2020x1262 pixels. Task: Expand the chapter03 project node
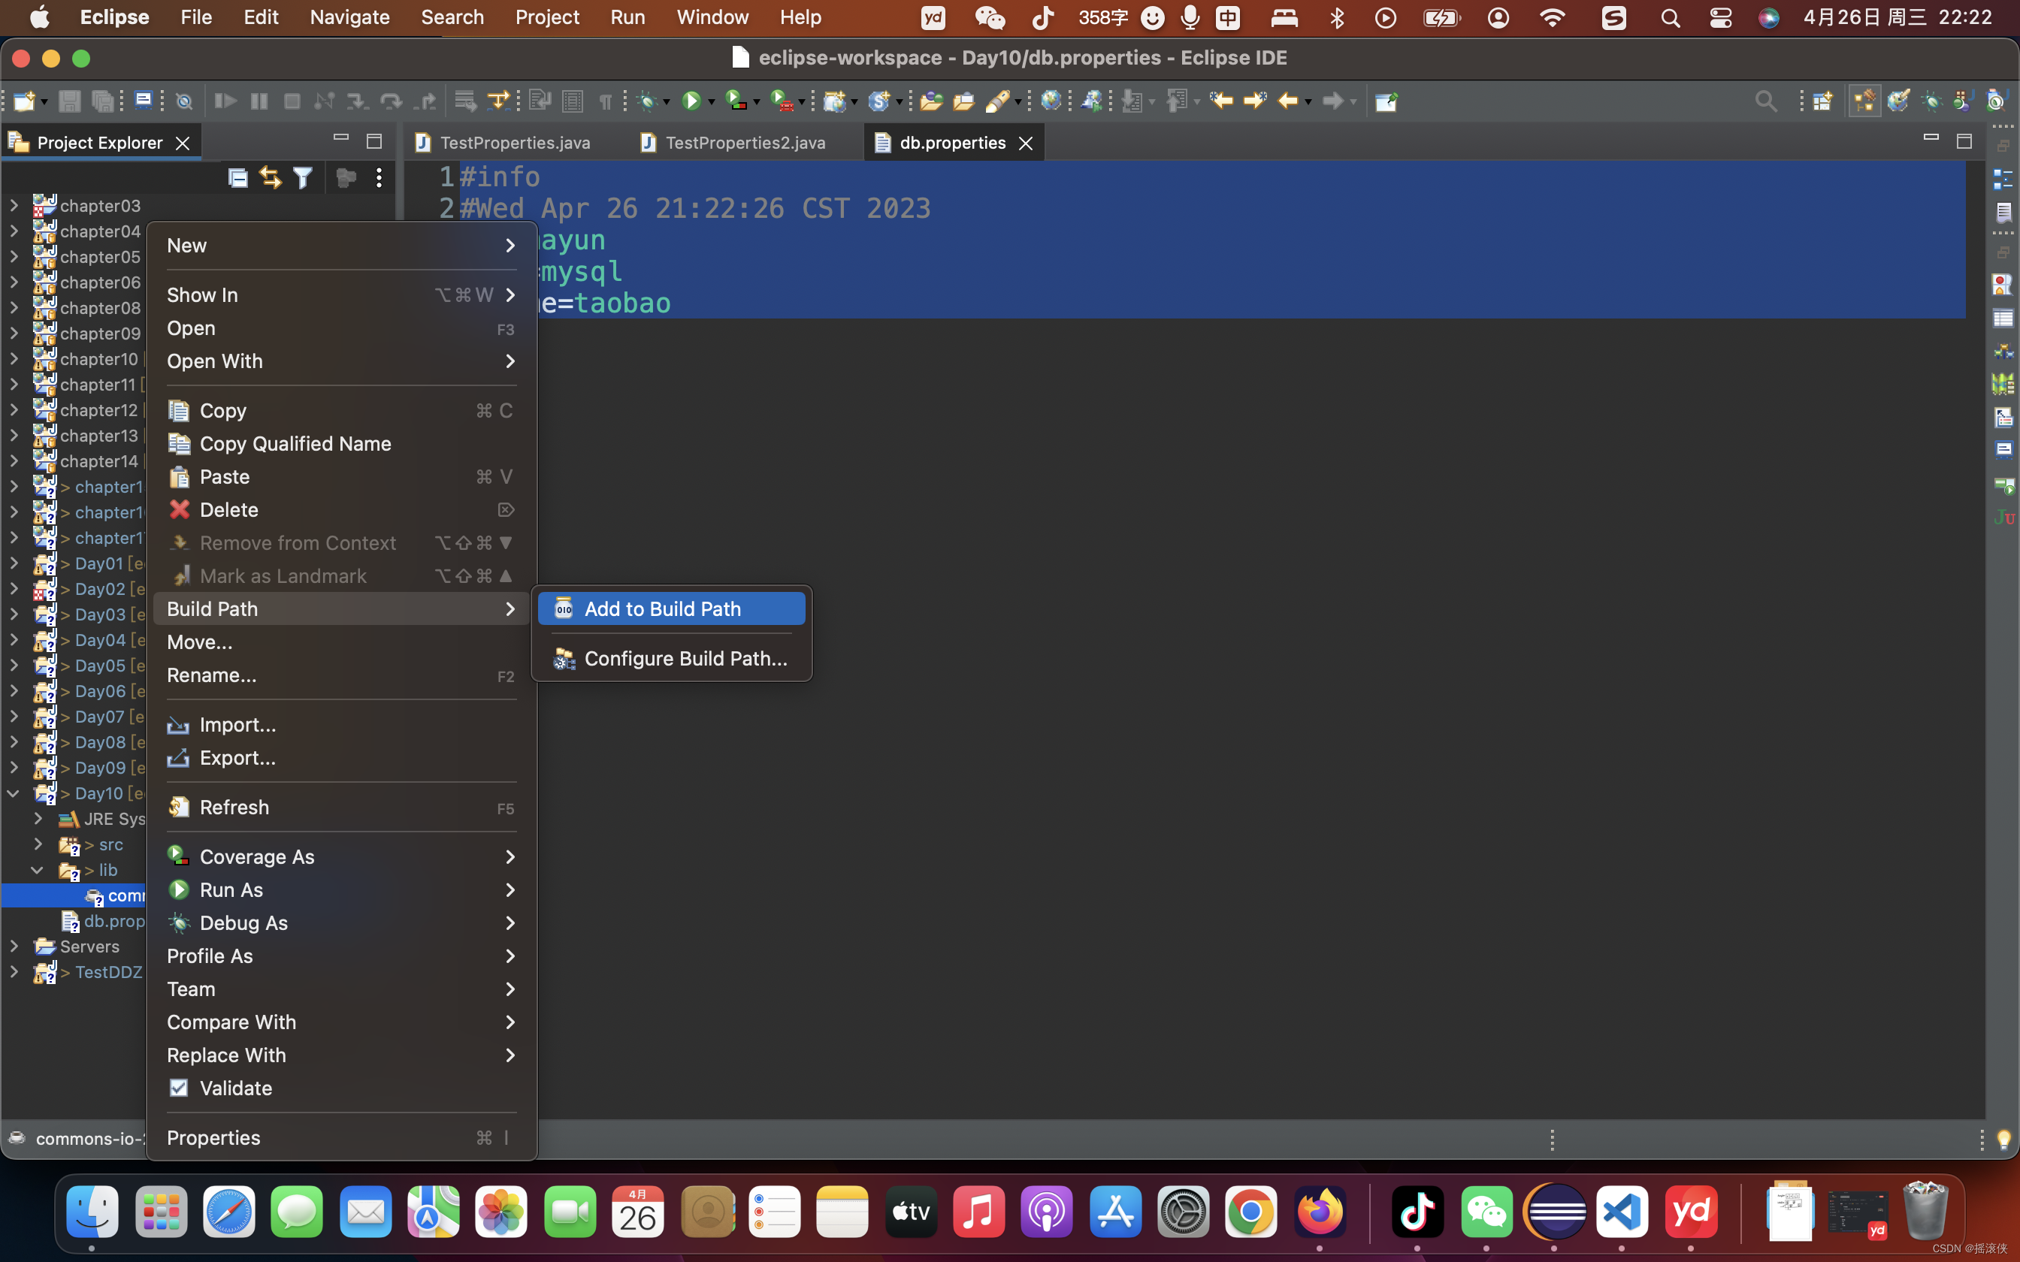[13, 205]
